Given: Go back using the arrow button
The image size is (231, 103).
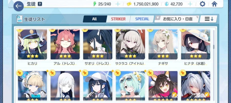Looking at the screenshot, I should click(18, 6).
